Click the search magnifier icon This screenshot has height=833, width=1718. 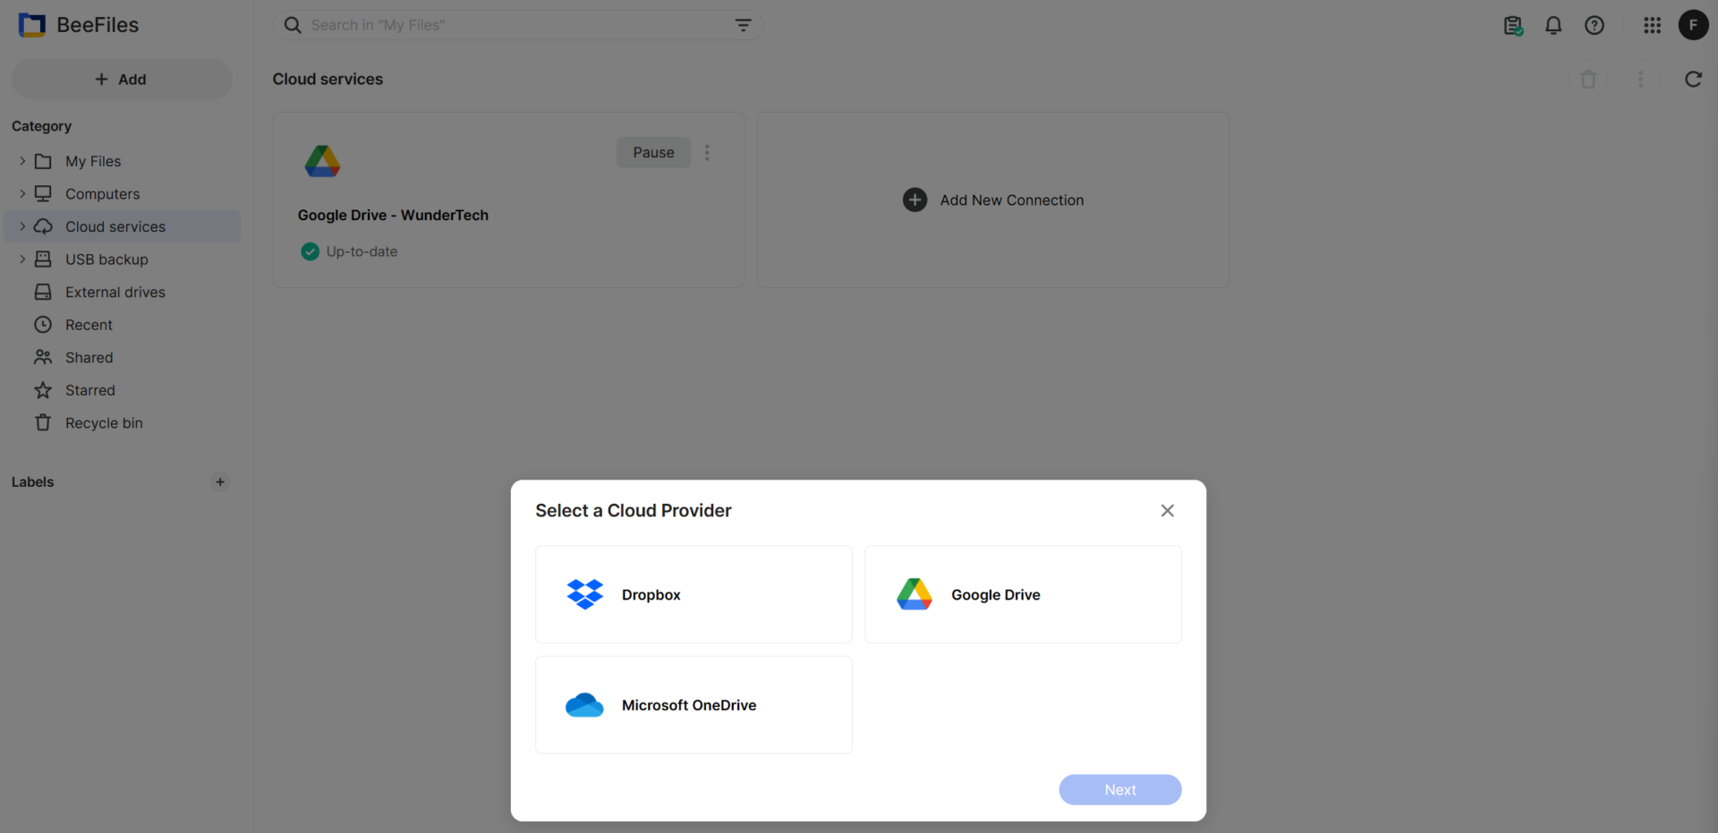(293, 25)
